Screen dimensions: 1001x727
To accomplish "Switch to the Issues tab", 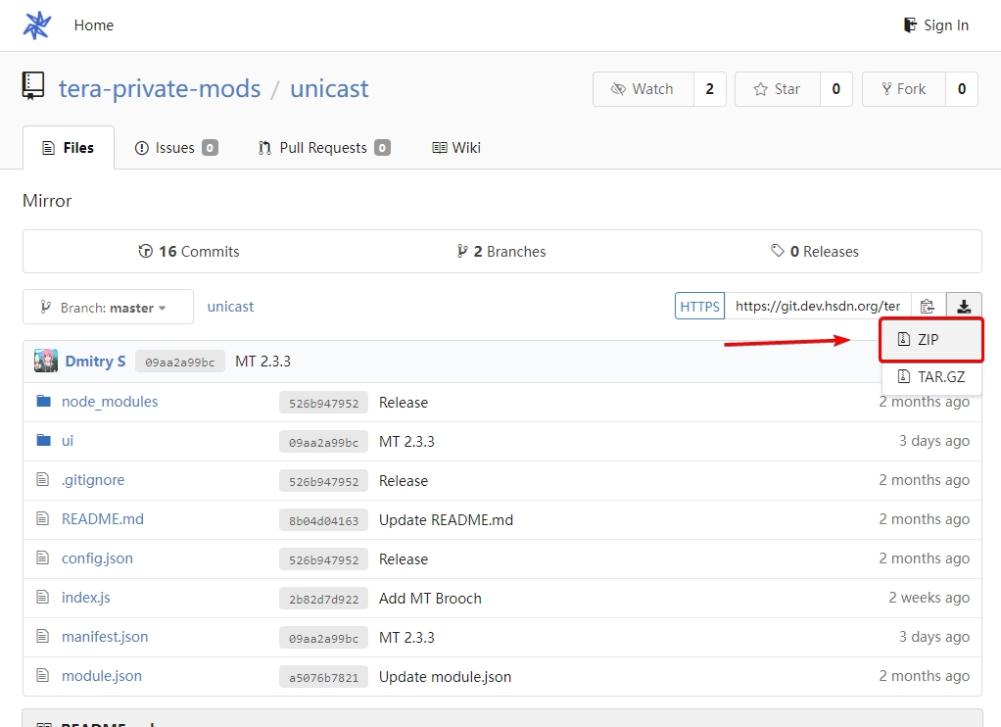I will 175,148.
